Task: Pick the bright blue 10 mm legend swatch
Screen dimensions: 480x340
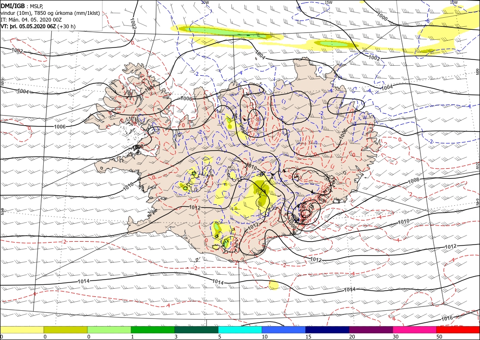Action: point(284,329)
